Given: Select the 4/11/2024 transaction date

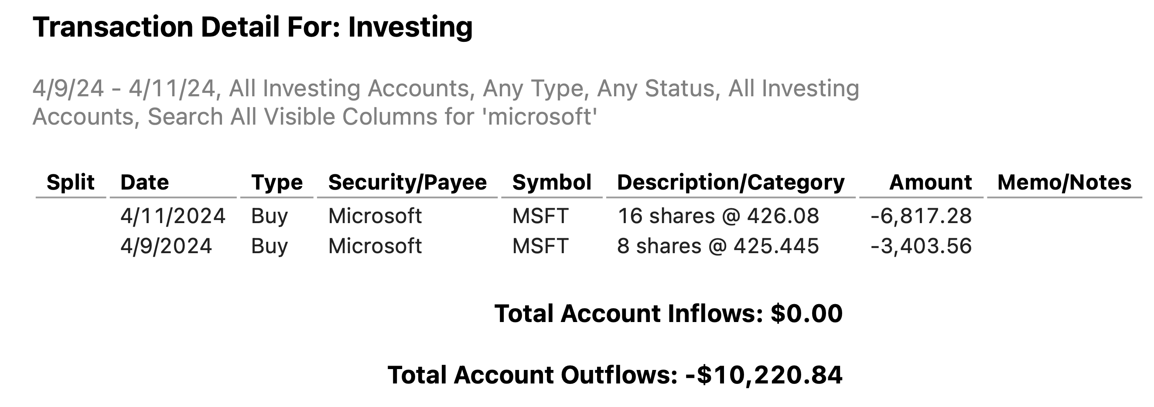Looking at the screenshot, I should 172,216.
